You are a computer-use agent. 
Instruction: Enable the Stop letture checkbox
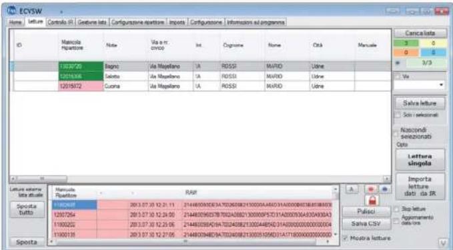(x=397, y=209)
